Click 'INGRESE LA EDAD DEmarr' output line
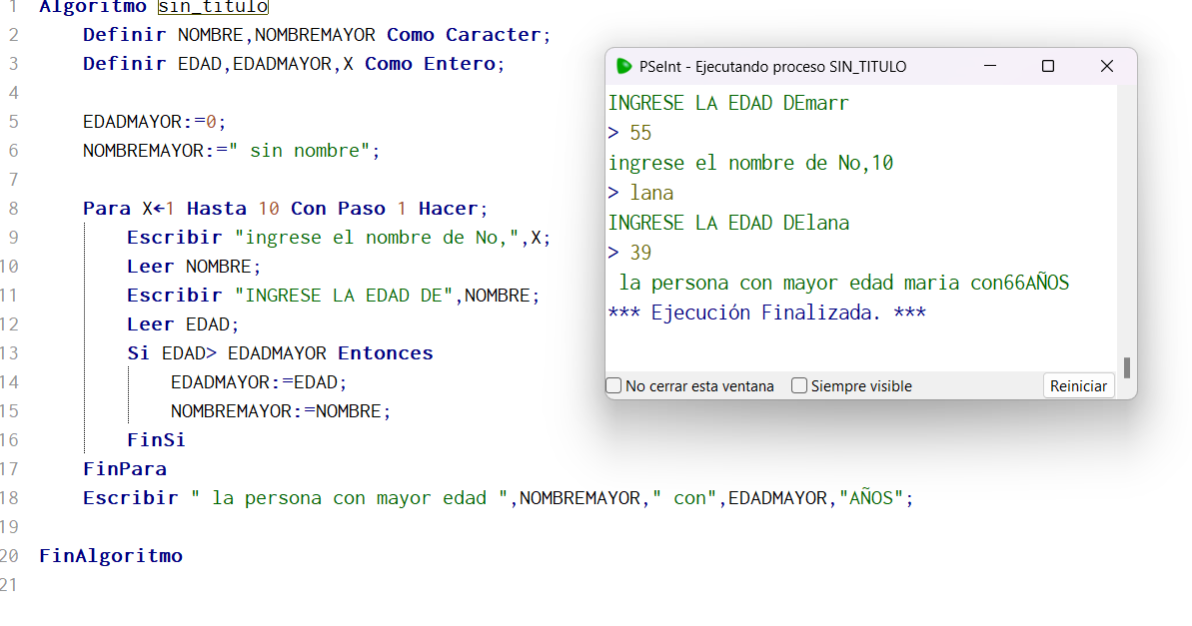The image size is (1192, 626). point(728,103)
